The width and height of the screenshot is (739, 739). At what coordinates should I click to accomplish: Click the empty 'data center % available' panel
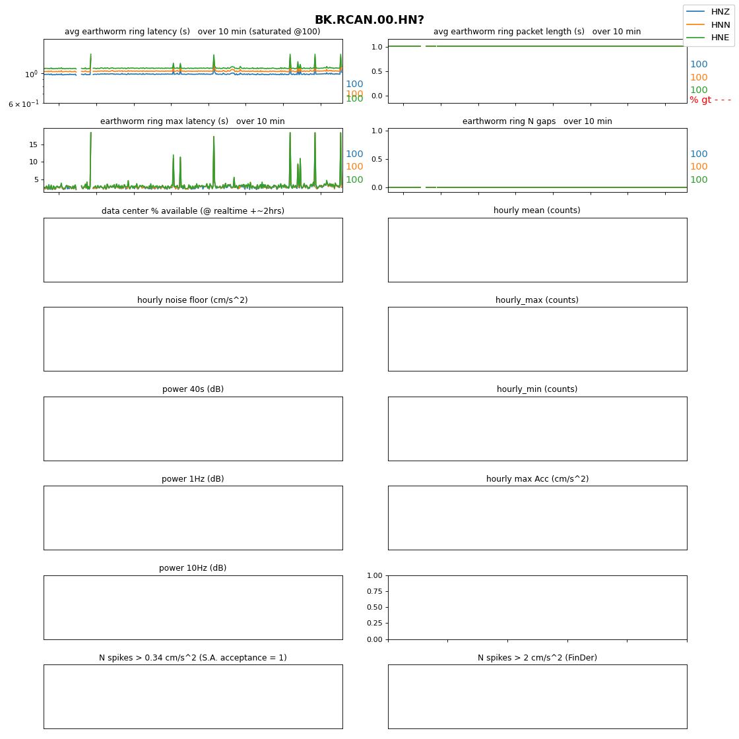[x=193, y=250]
